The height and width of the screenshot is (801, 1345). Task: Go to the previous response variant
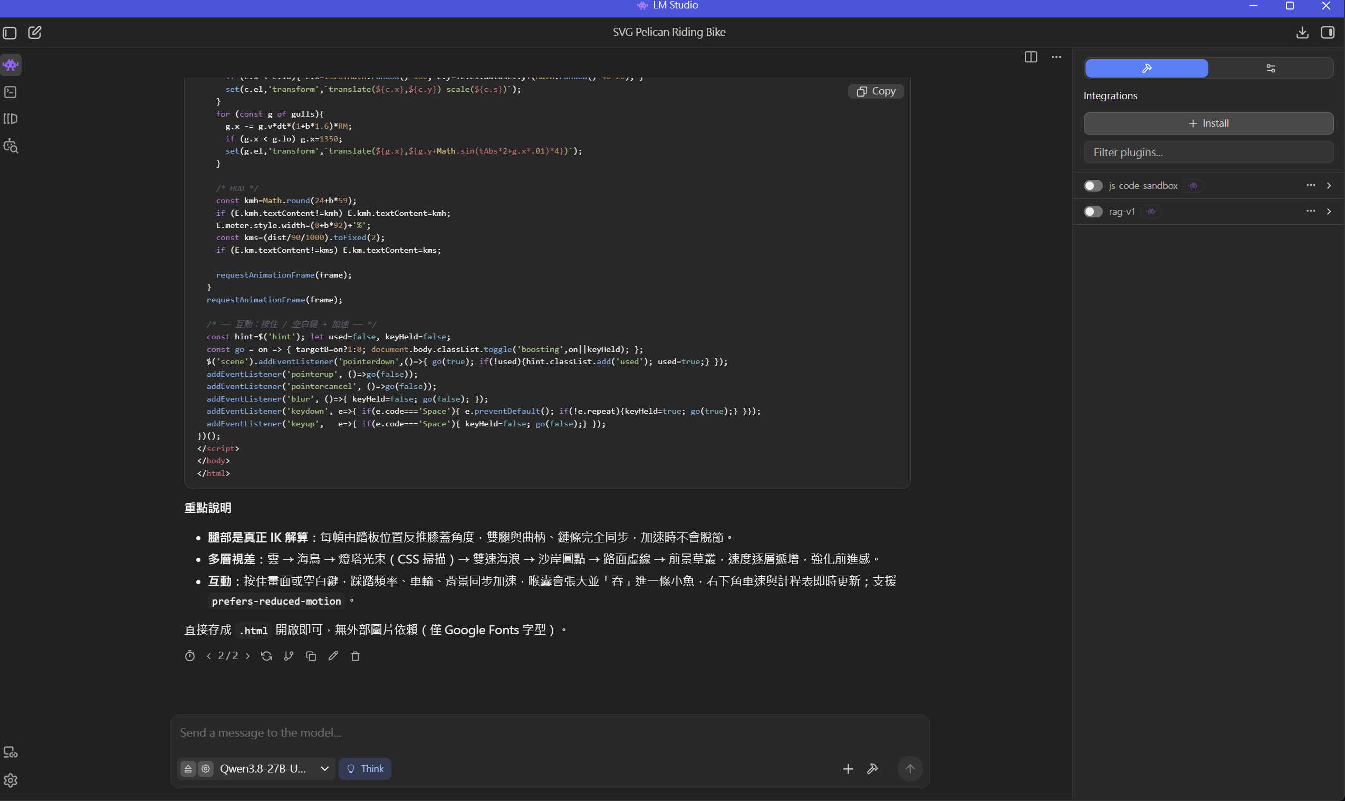[209, 656]
